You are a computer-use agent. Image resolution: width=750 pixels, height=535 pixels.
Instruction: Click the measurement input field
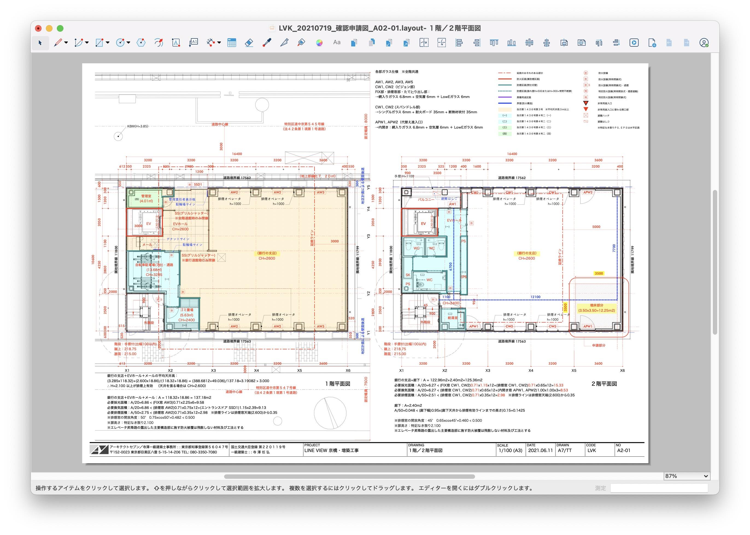pyautogui.click(x=659, y=488)
